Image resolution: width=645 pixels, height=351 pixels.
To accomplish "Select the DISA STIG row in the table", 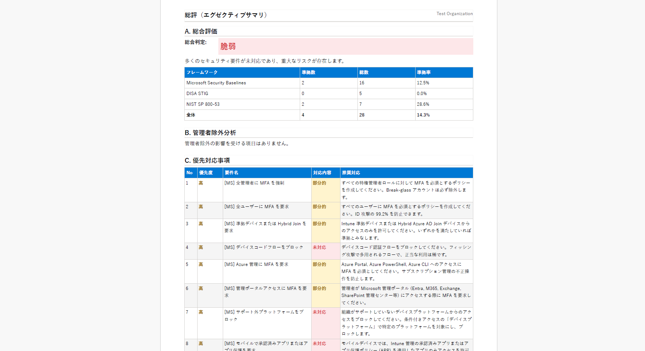I will [197, 94].
